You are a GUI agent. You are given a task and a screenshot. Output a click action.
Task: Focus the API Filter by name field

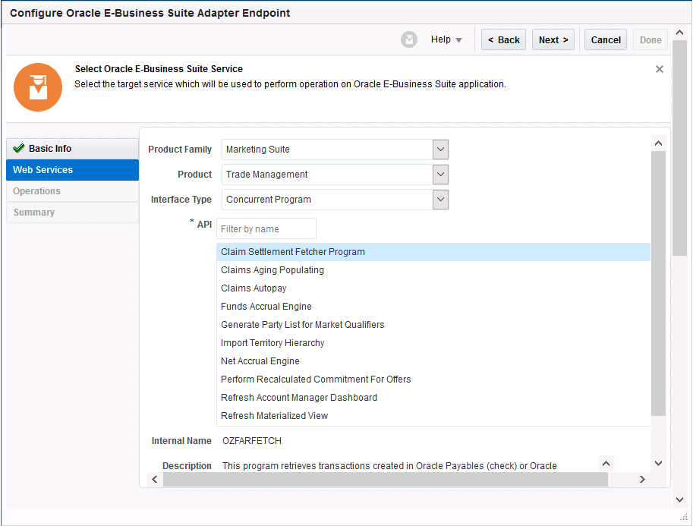coord(266,228)
